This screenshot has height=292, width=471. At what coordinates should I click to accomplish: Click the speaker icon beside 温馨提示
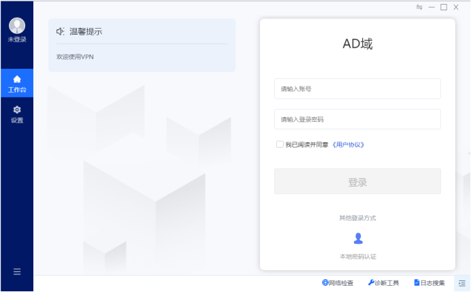tap(60, 31)
